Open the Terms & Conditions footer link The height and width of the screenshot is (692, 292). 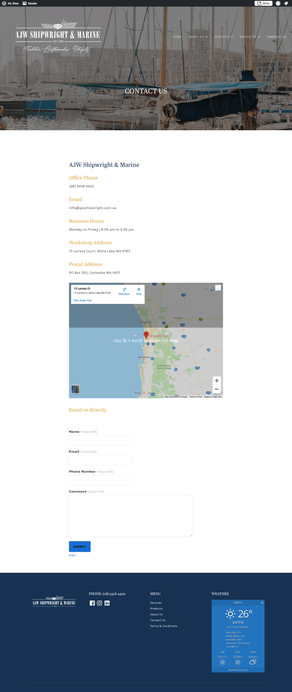tap(164, 626)
